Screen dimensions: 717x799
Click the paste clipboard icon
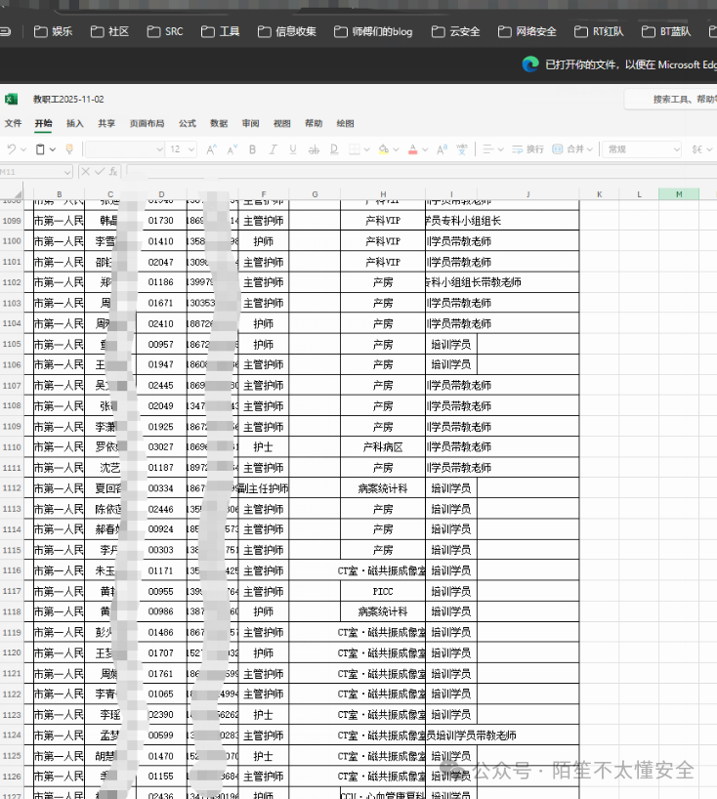pos(40,149)
